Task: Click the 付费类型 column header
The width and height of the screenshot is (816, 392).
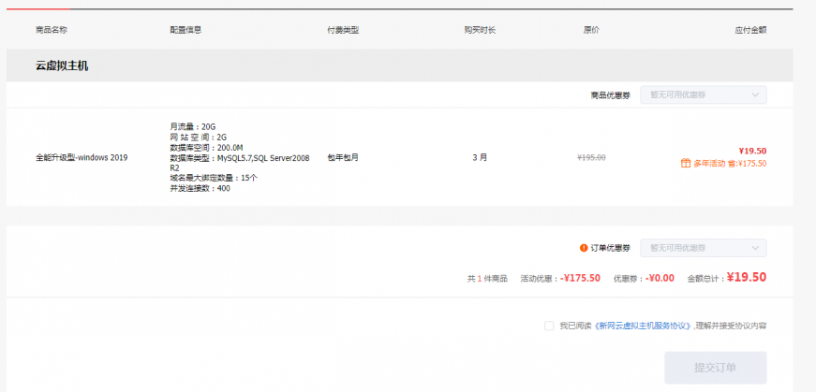Action: (x=342, y=30)
